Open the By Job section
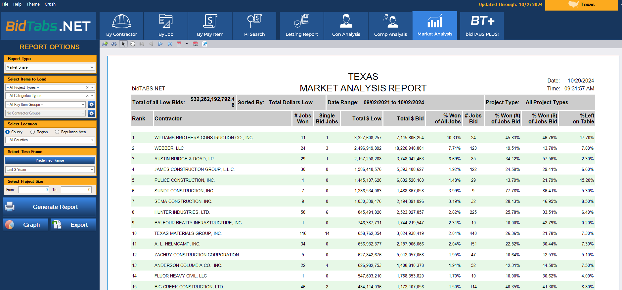The height and width of the screenshot is (290, 622). 166,26
